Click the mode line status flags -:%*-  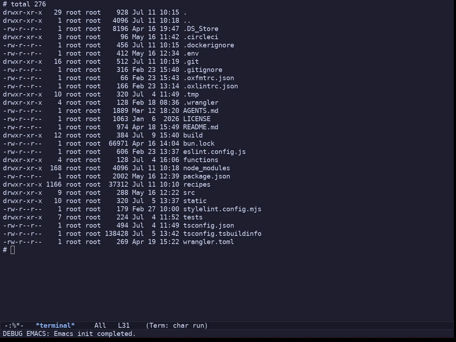[14, 326]
